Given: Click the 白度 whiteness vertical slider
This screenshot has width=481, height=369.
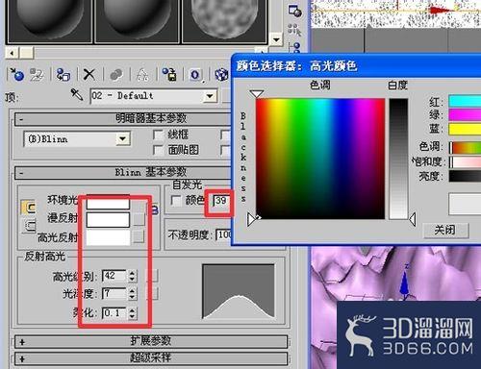Looking at the screenshot, I should coord(398,159).
